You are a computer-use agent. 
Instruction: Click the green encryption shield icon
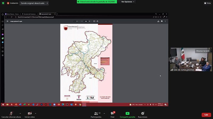(x=3, y=3)
